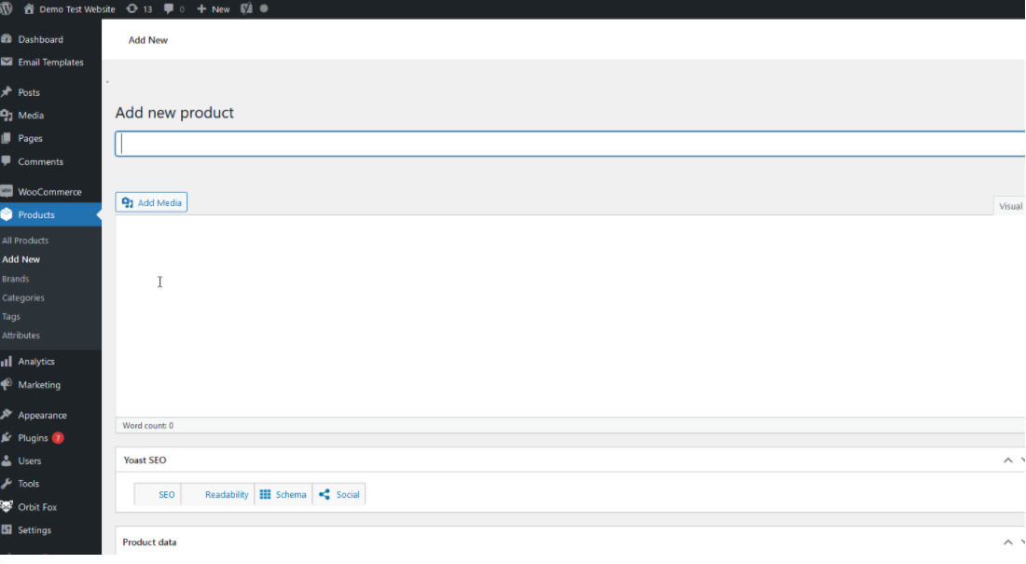Switch to the Readability tab in Yoast
This screenshot has width=1026, height=564.
pyautogui.click(x=227, y=495)
